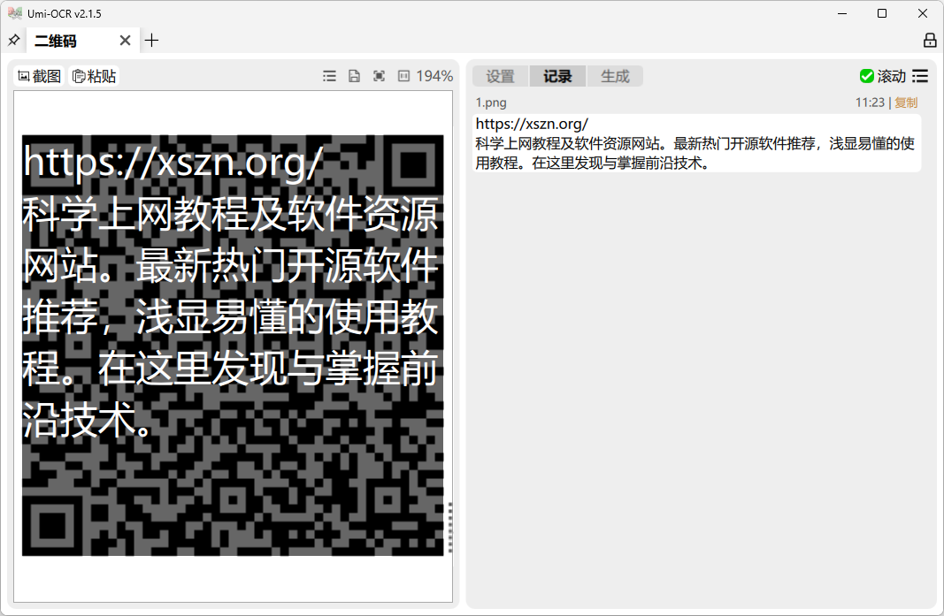Close the 二维码 tab
Screen dimensions: 944x616
[126, 41]
